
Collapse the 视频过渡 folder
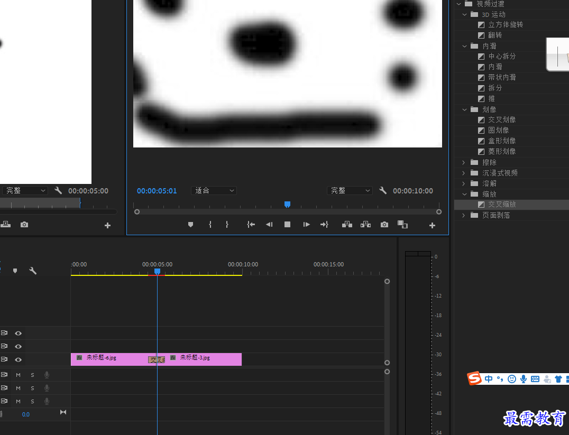[458, 4]
